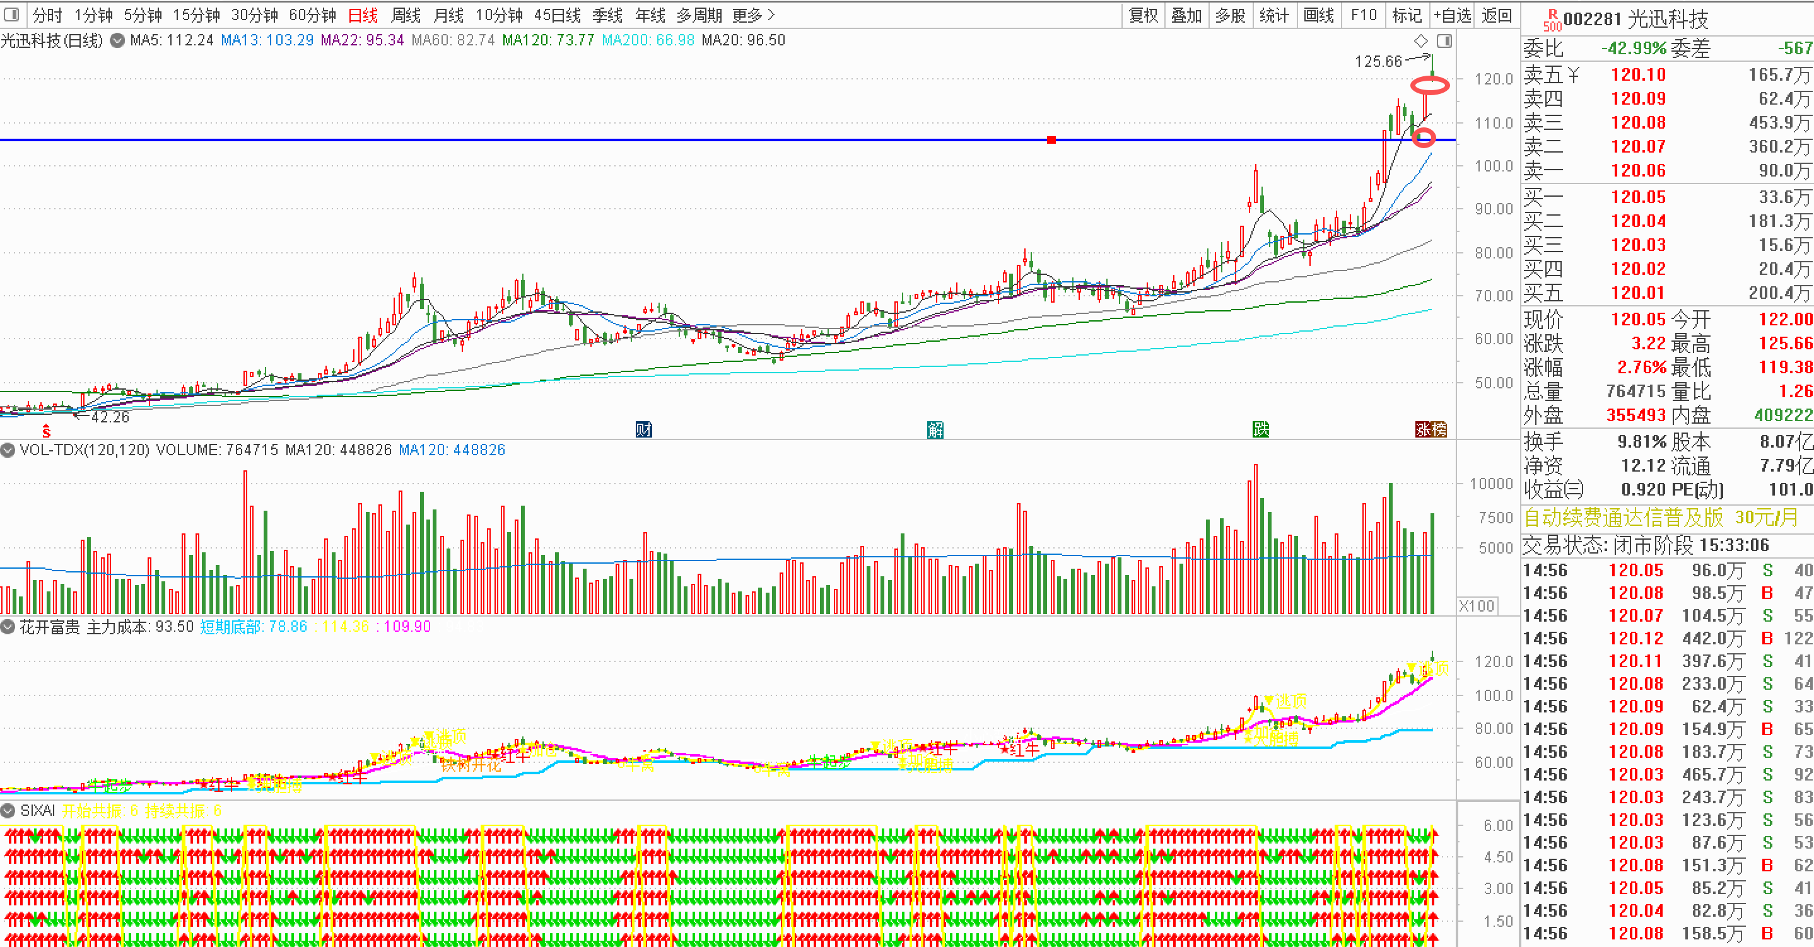Open the SIXAI indicator dropdown arrow
1814x947 pixels.
pyautogui.click(x=8, y=811)
